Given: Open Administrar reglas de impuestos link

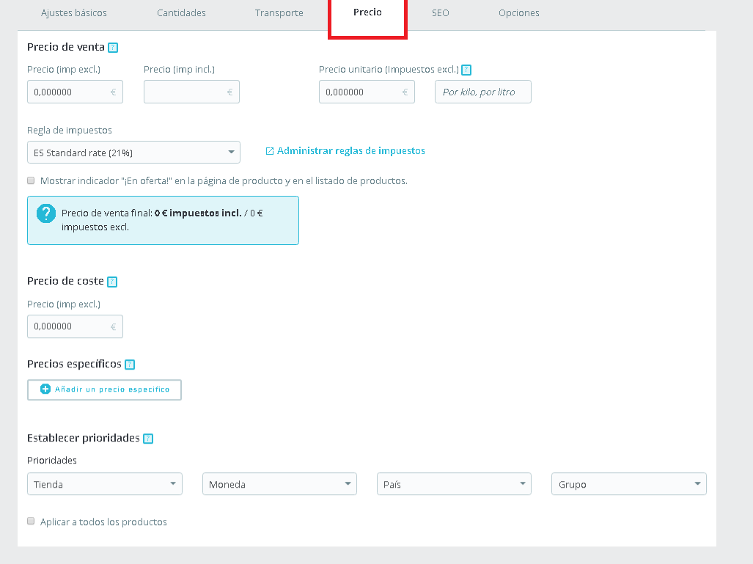Looking at the screenshot, I should [x=350, y=150].
